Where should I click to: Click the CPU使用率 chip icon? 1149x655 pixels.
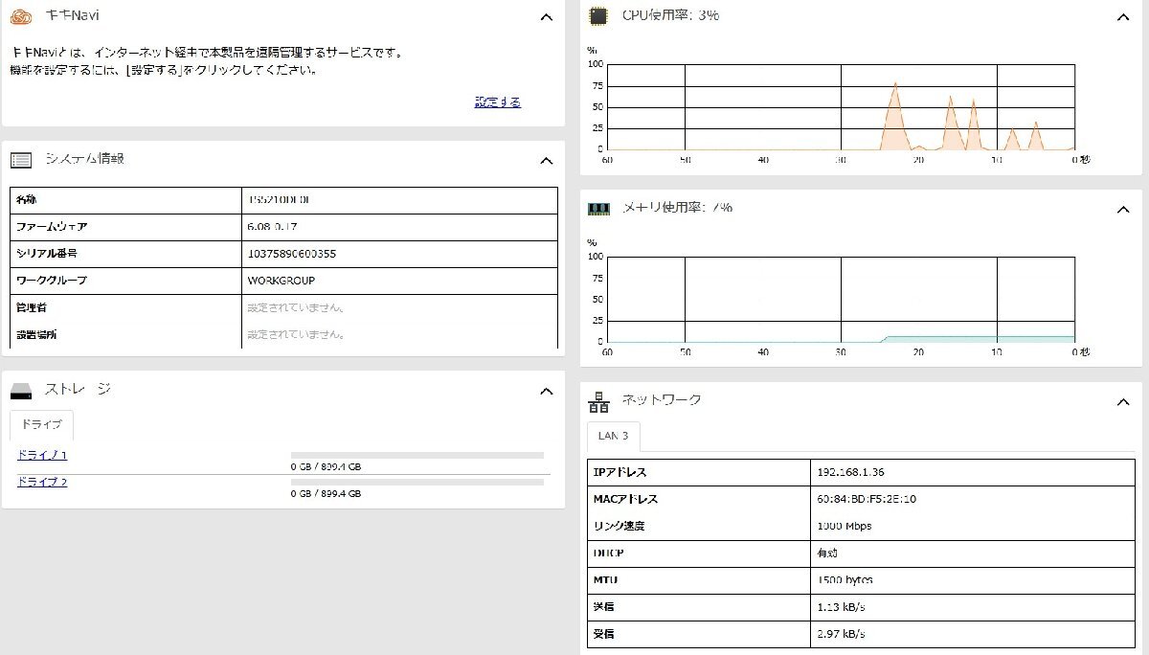coord(601,15)
